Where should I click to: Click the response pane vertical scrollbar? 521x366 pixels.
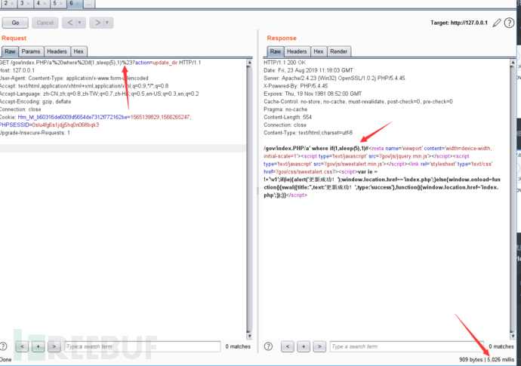pyautogui.click(x=513, y=199)
